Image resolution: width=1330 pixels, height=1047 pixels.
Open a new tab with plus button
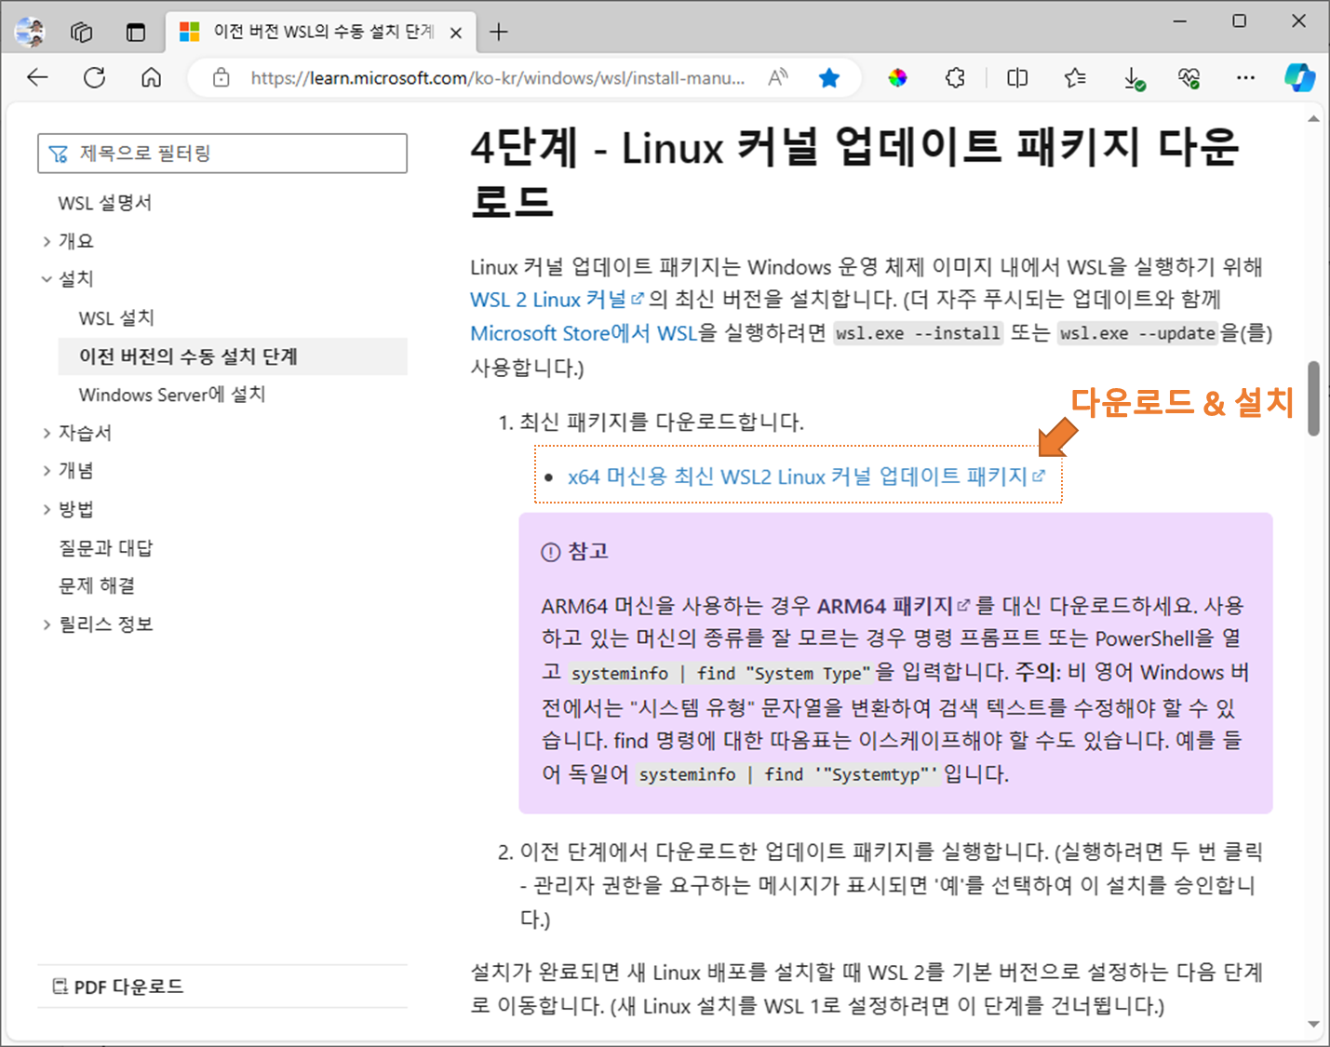pos(499,33)
